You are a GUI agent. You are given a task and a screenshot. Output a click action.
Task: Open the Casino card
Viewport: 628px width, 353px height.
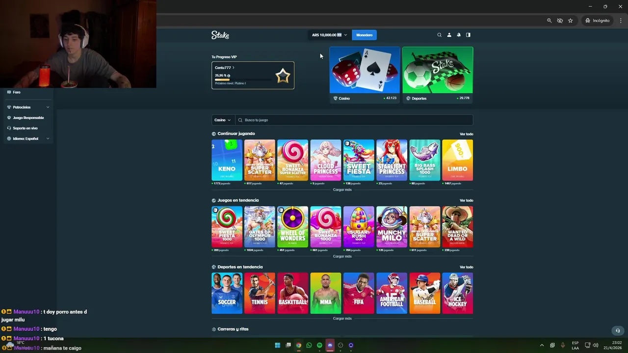point(365,75)
